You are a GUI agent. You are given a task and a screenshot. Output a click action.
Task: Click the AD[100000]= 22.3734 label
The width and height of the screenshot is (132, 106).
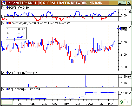24,89
